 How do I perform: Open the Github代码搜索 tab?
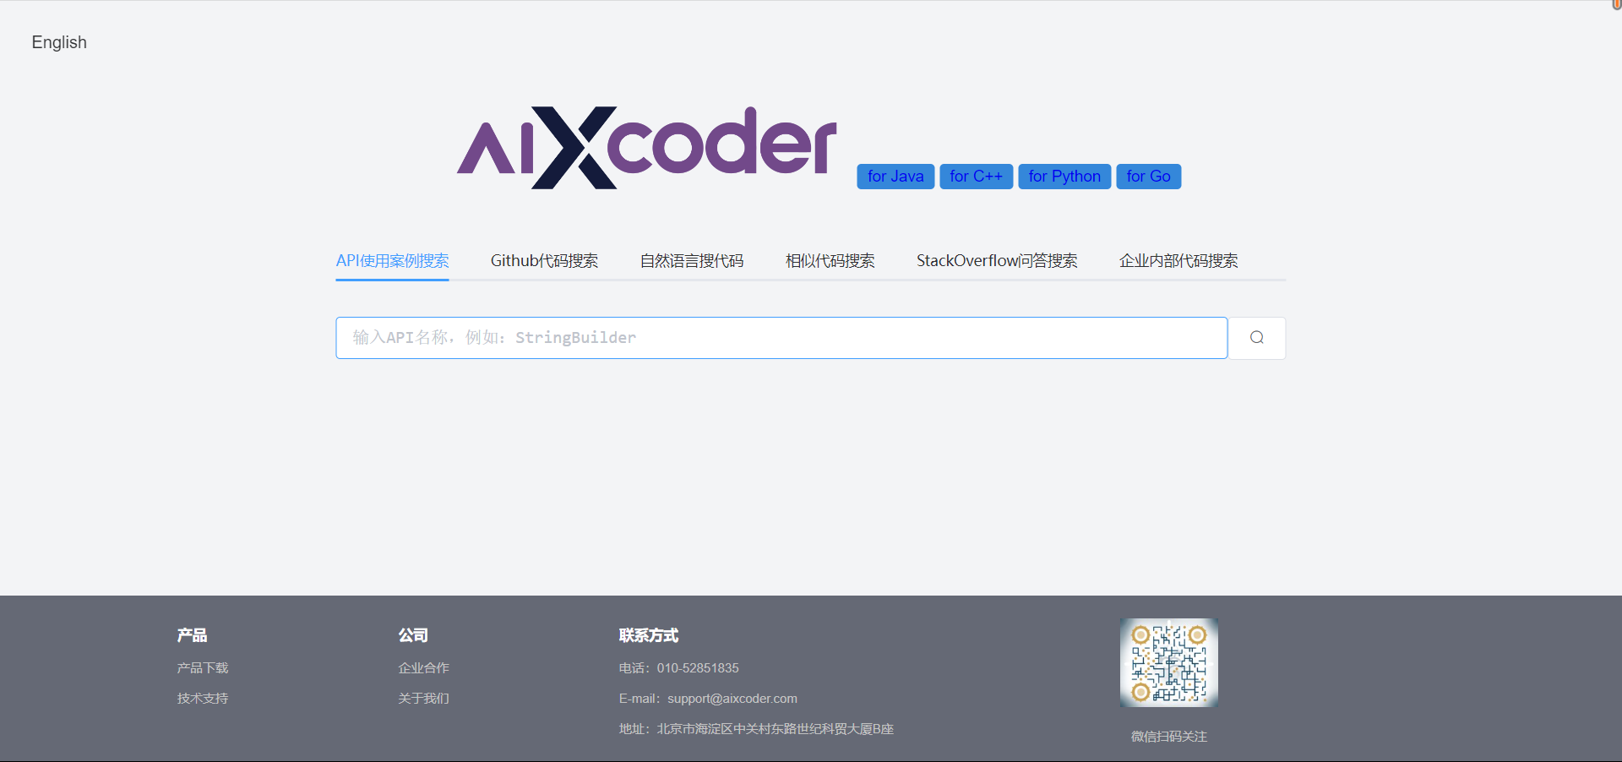544,260
